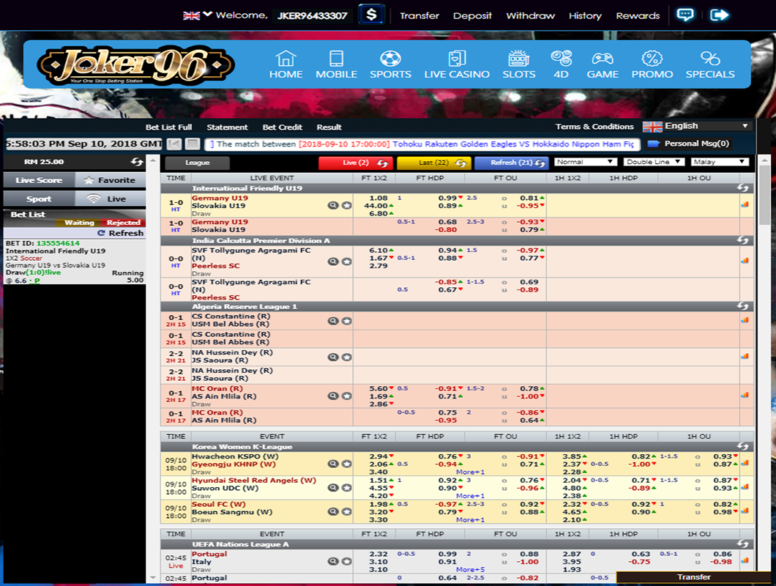Open the Statement menu item
Viewport: 776px width, 586px height.
coord(227,127)
